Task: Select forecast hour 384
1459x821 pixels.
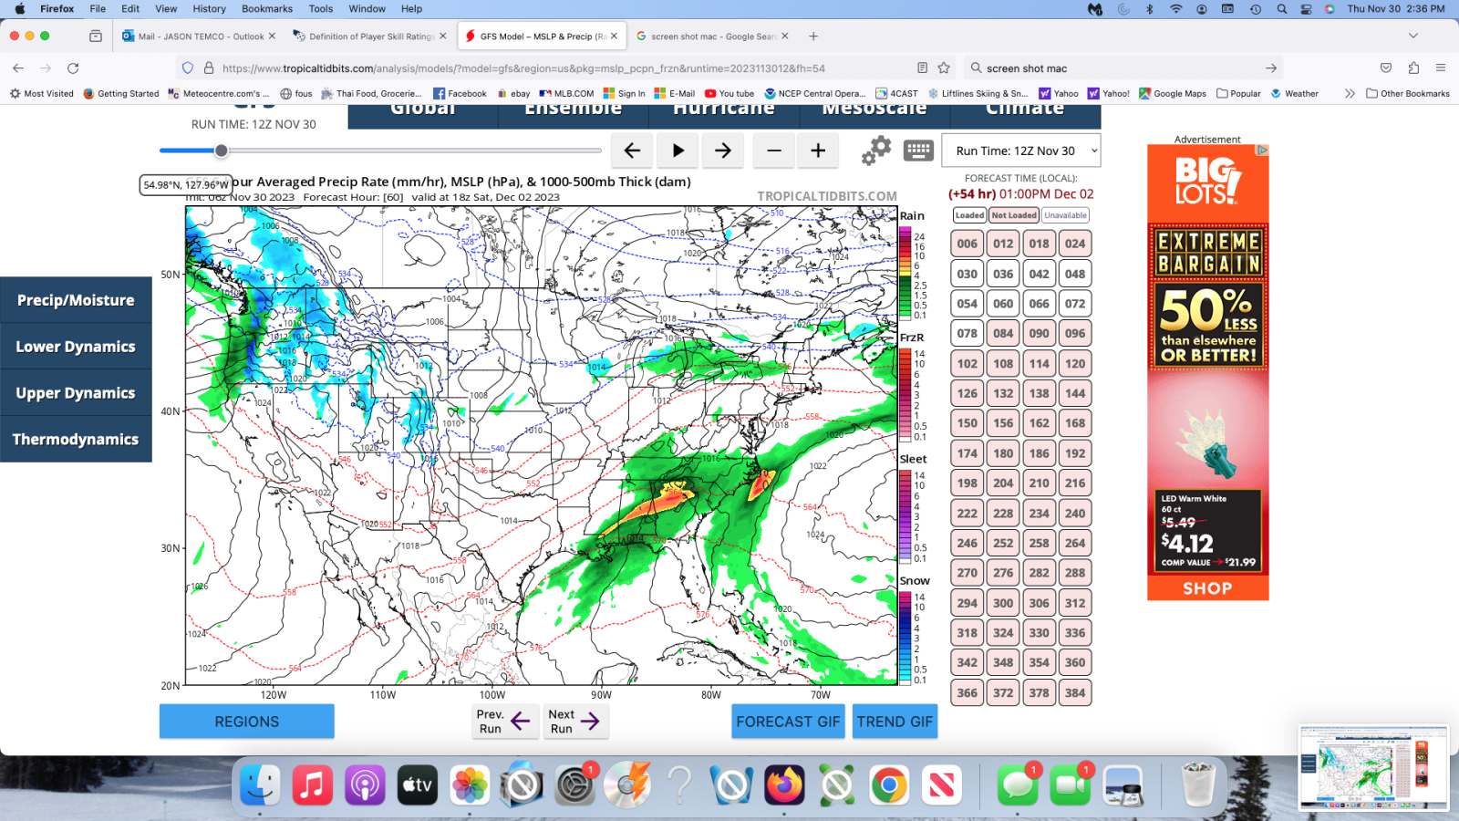Action: (1075, 693)
